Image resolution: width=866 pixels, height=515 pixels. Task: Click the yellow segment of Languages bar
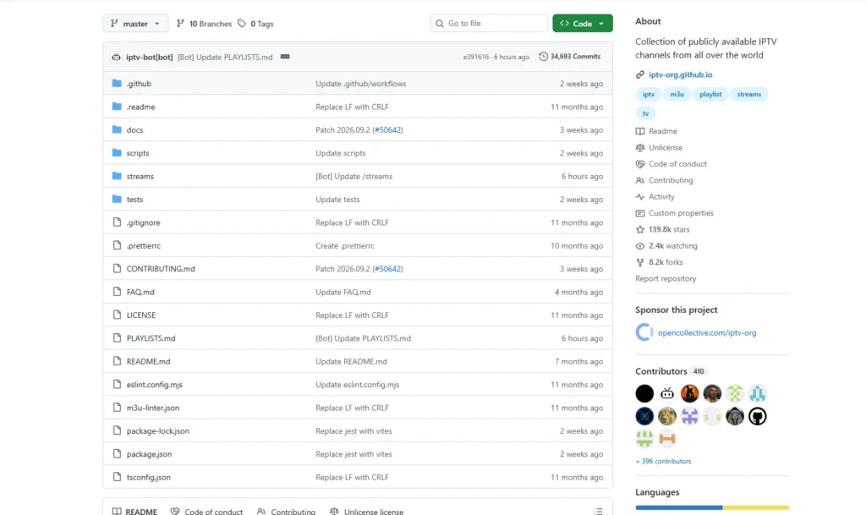[755, 507]
